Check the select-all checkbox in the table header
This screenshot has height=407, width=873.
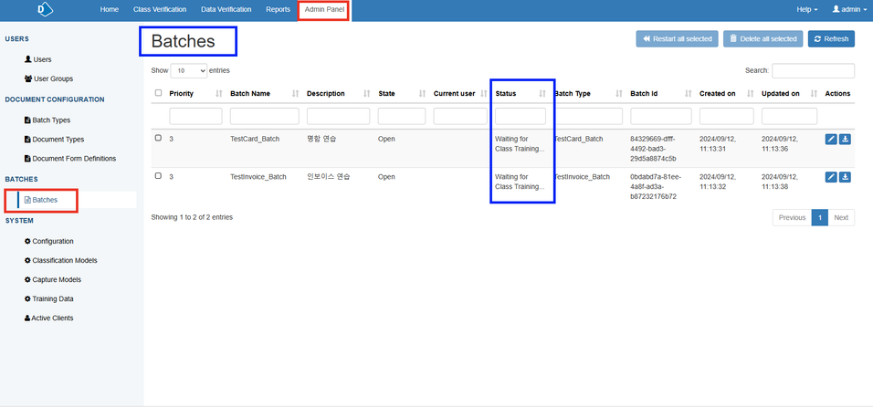tap(159, 93)
